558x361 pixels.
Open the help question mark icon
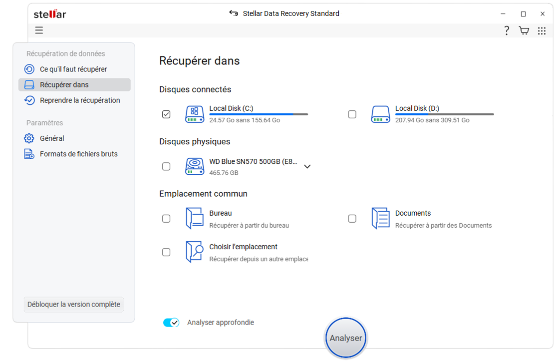(x=507, y=30)
